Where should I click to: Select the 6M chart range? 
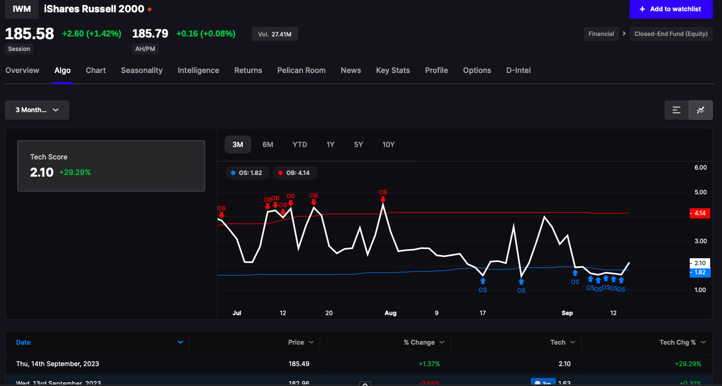[268, 144]
